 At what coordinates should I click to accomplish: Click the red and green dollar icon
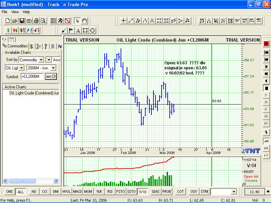15,30
